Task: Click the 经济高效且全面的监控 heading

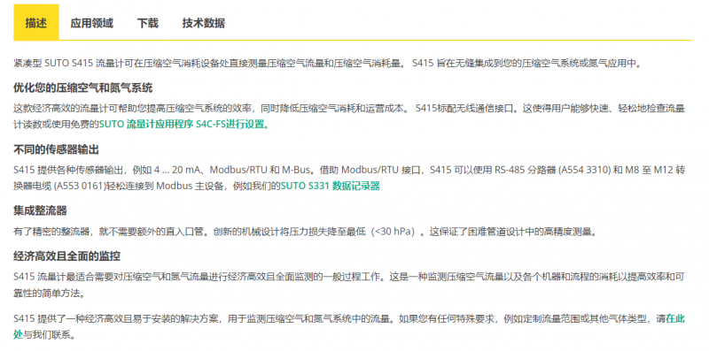Action: [x=67, y=256]
